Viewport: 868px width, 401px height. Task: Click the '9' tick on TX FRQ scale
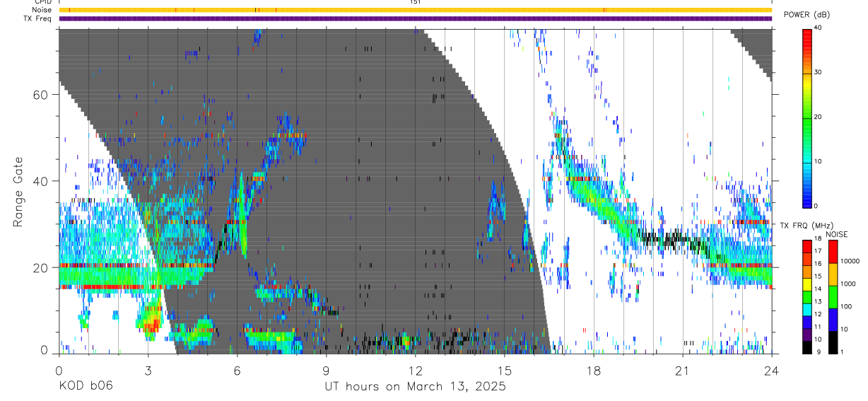(x=819, y=353)
